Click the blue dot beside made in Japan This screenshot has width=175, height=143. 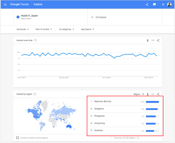[18, 17]
